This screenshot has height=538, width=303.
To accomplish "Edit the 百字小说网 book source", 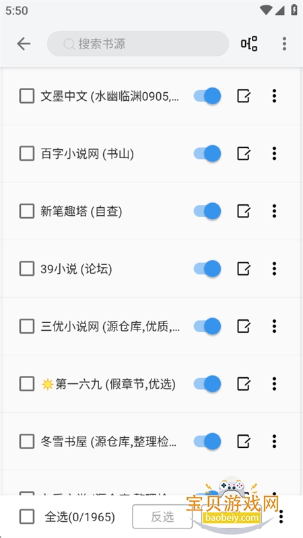I will [244, 153].
